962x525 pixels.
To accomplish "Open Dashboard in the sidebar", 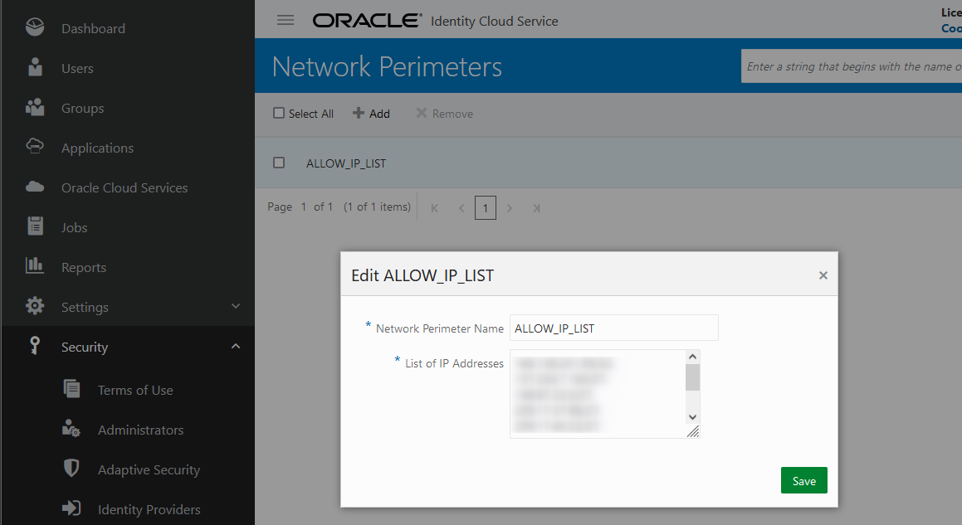I will (x=93, y=28).
